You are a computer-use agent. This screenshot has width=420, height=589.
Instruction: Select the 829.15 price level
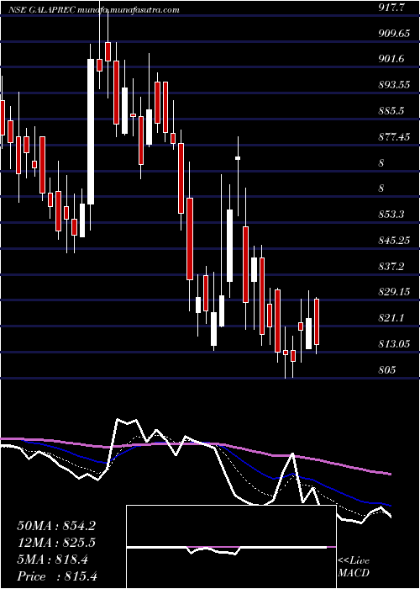394,292
